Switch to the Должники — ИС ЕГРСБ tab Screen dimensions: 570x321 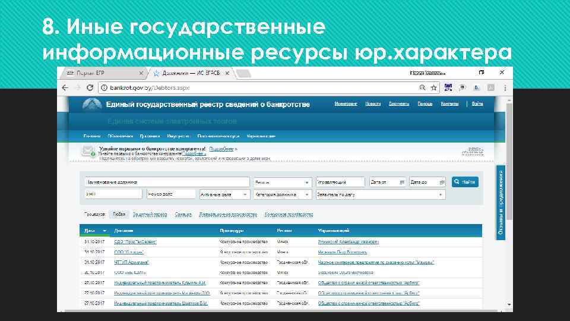point(191,73)
